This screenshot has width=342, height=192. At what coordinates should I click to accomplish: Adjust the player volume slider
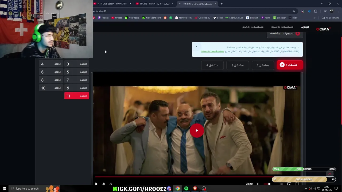[267, 184]
